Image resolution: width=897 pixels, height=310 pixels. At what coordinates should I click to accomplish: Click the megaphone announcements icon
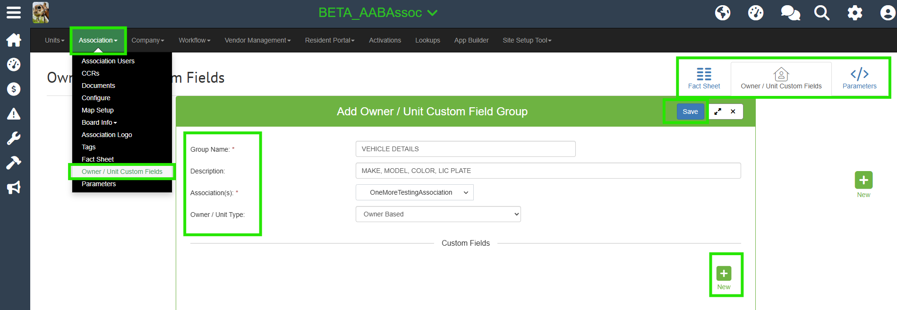(14, 188)
